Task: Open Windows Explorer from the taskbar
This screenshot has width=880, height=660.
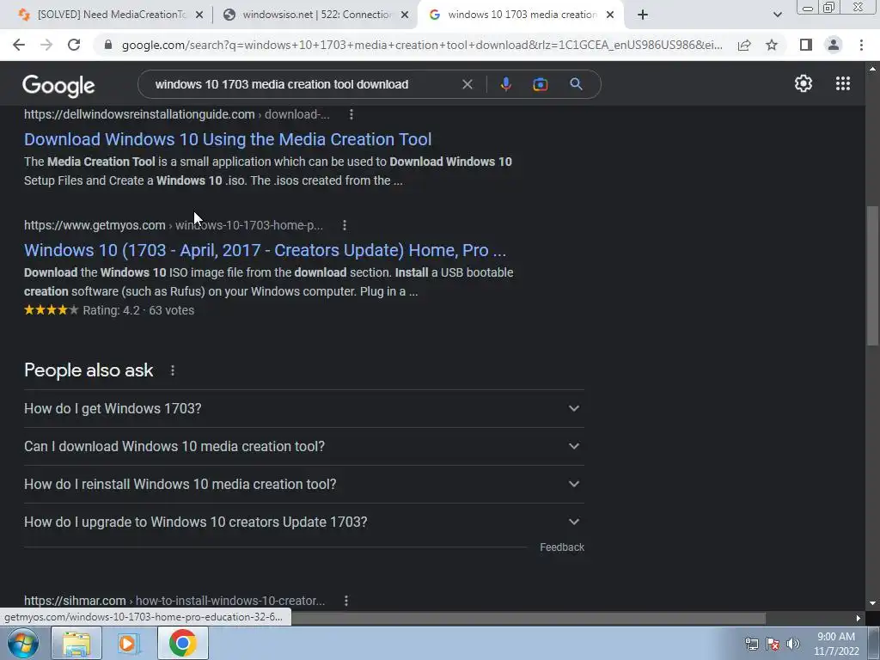Action: click(76, 643)
